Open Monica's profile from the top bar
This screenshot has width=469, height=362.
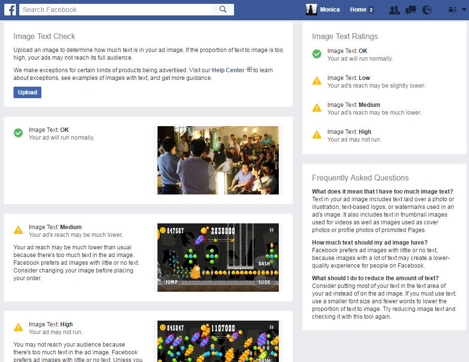click(330, 9)
